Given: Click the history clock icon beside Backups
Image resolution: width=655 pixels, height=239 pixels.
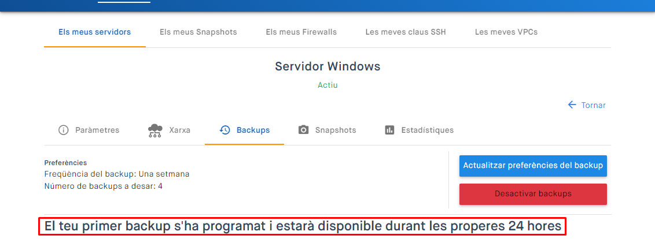Looking at the screenshot, I should click(x=225, y=130).
